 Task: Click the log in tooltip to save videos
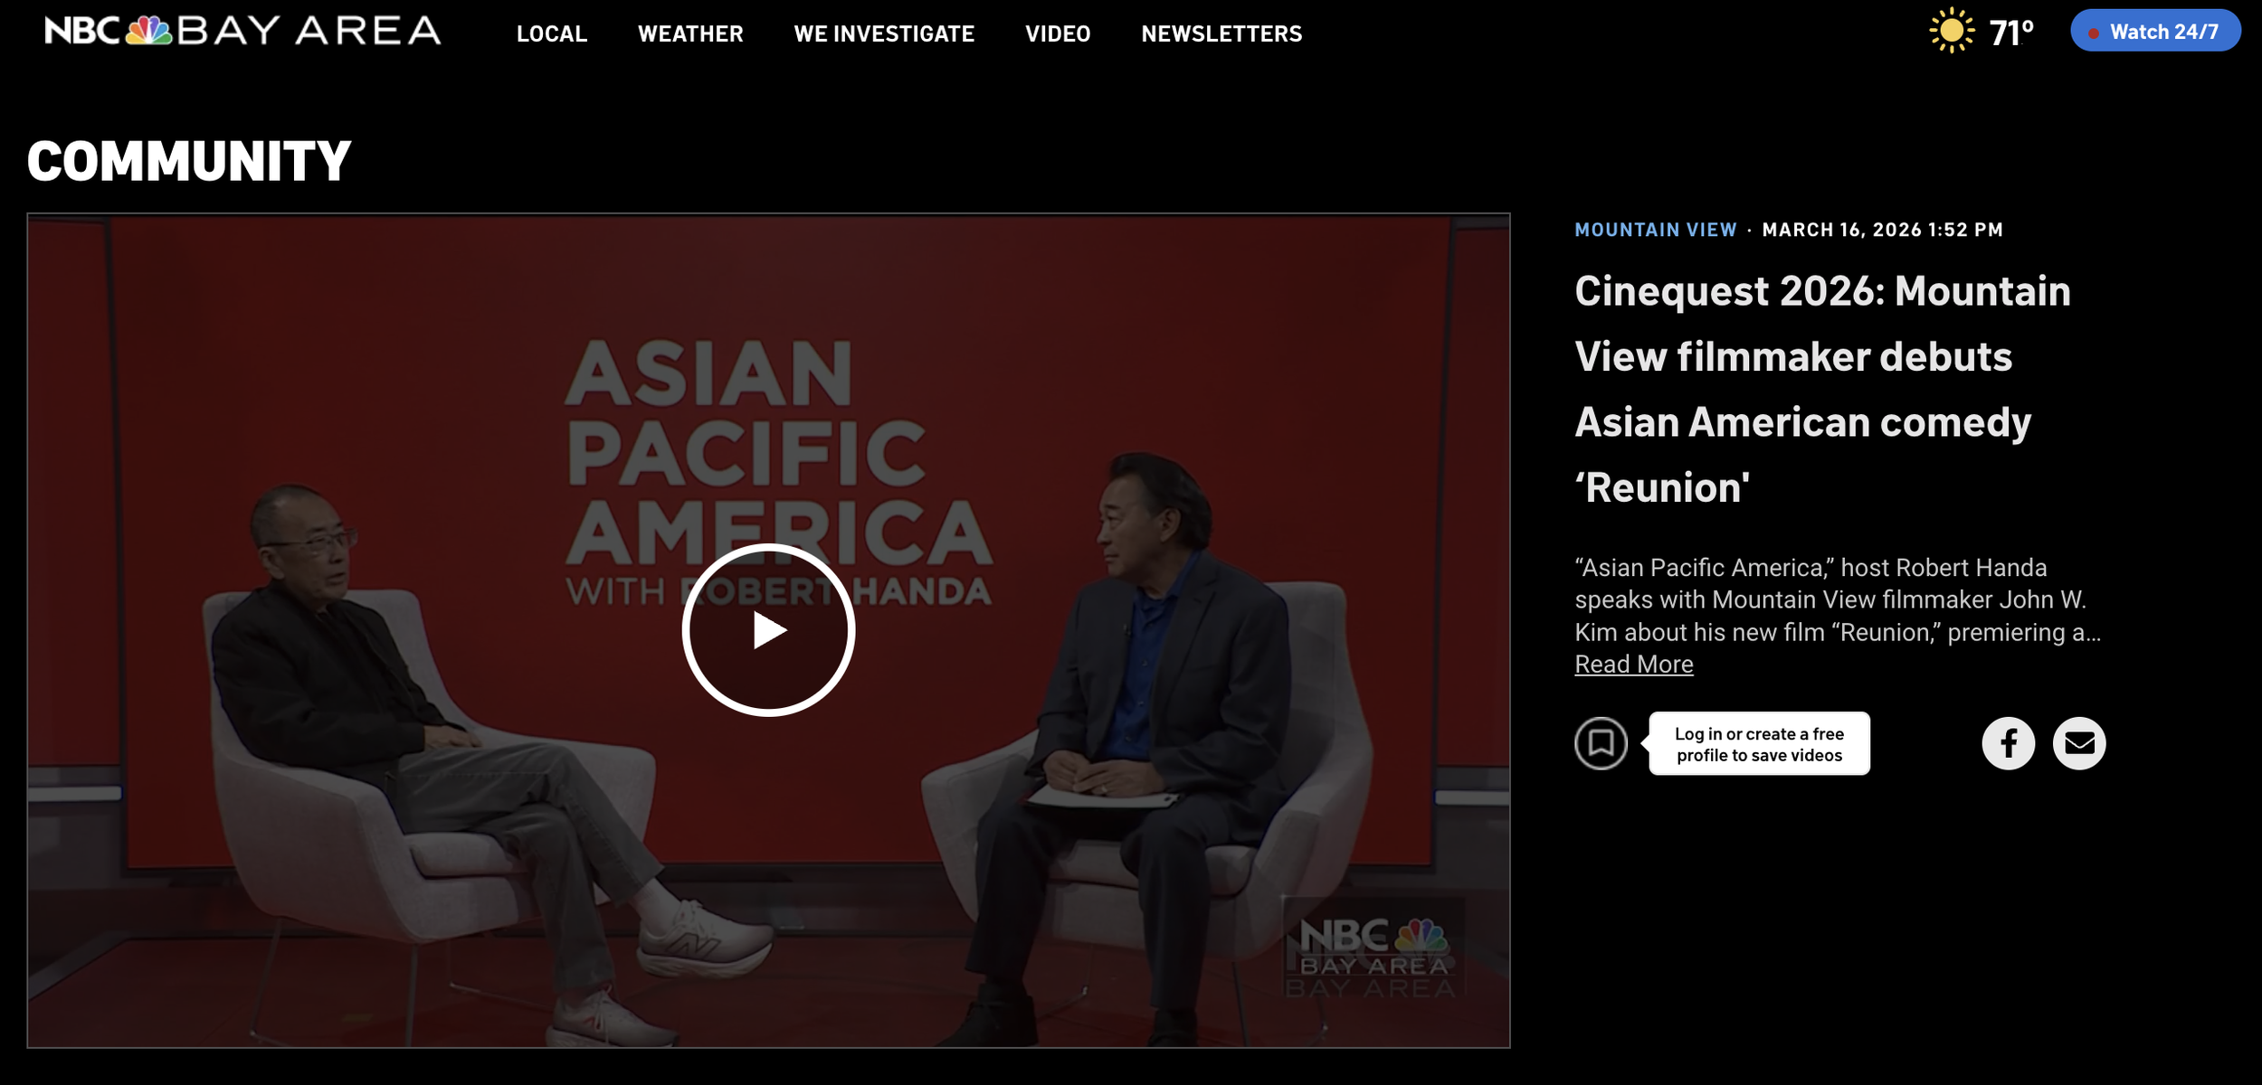point(1759,743)
